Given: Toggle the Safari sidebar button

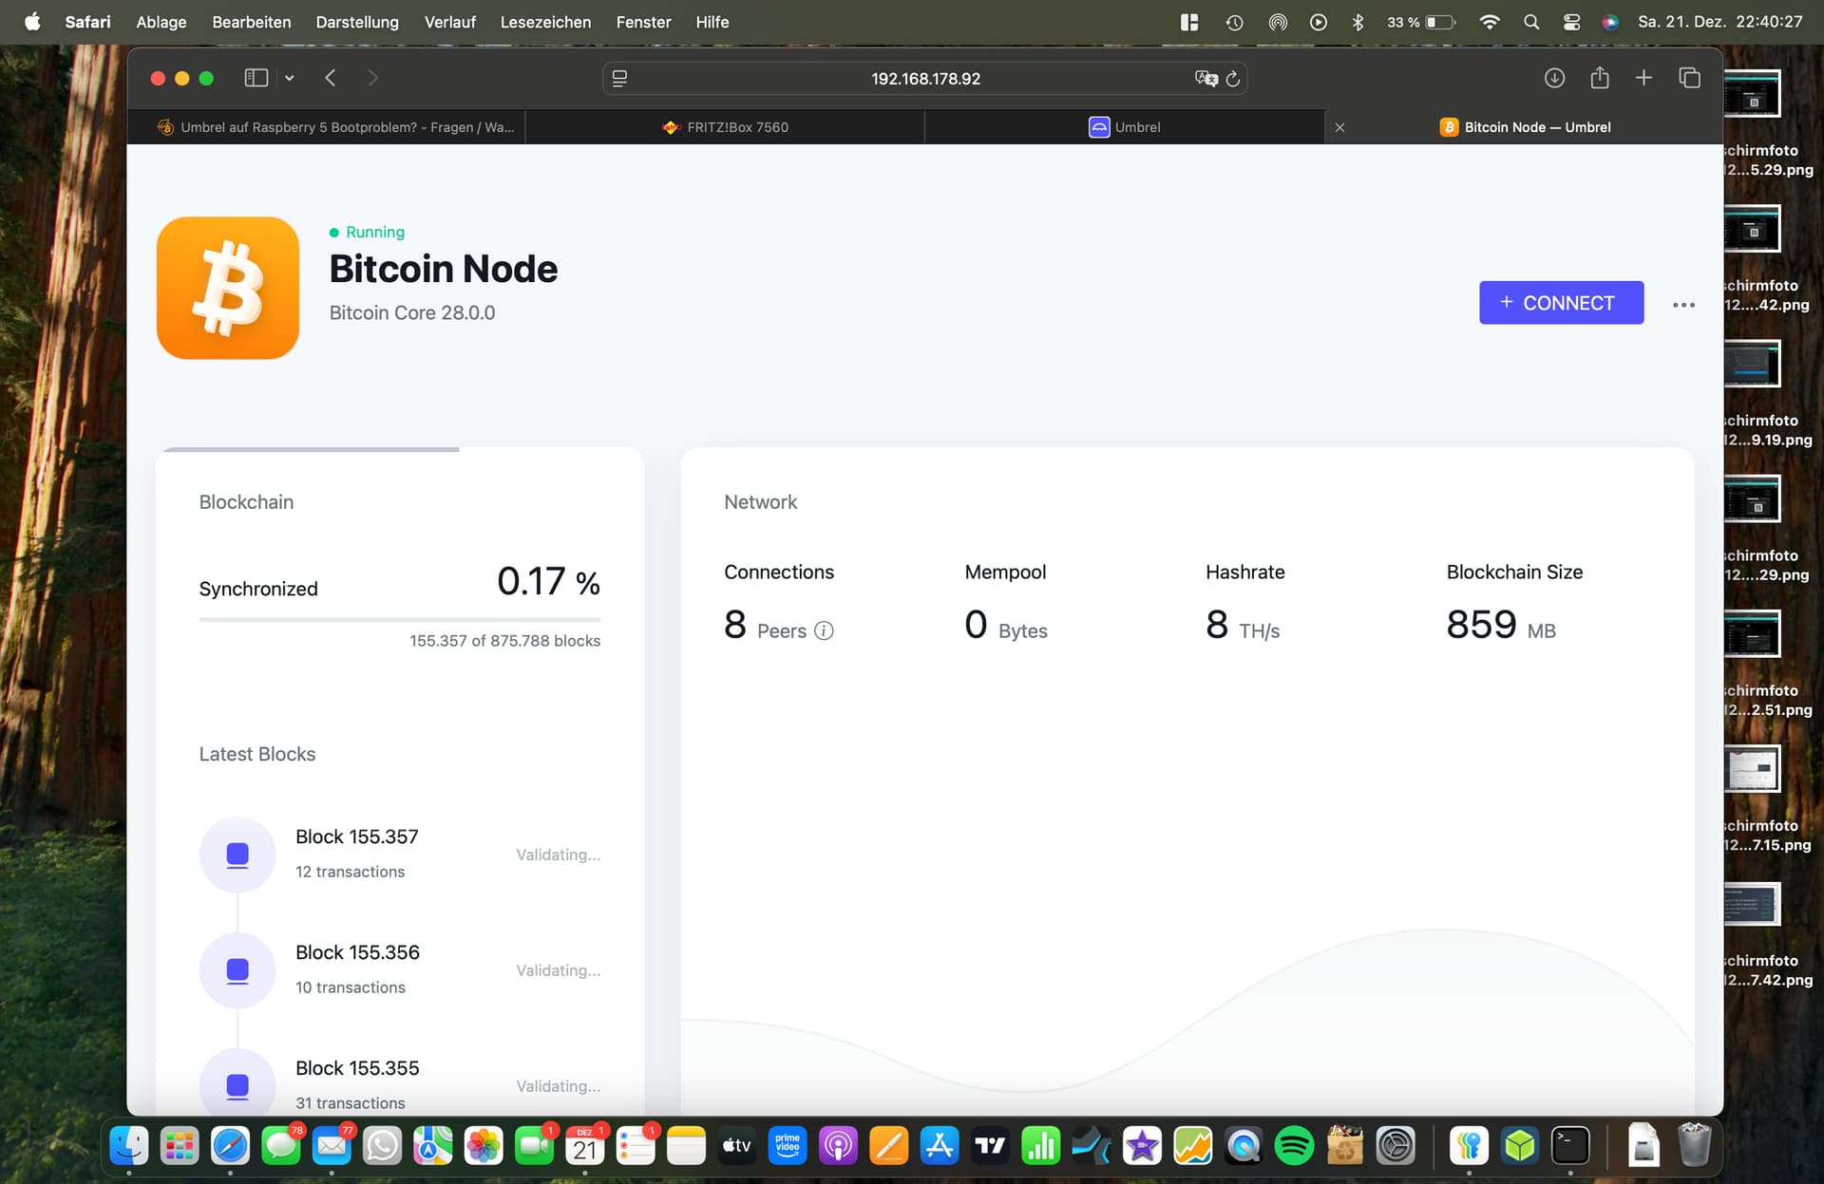Looking at the screenshot, I should (256, 78).
